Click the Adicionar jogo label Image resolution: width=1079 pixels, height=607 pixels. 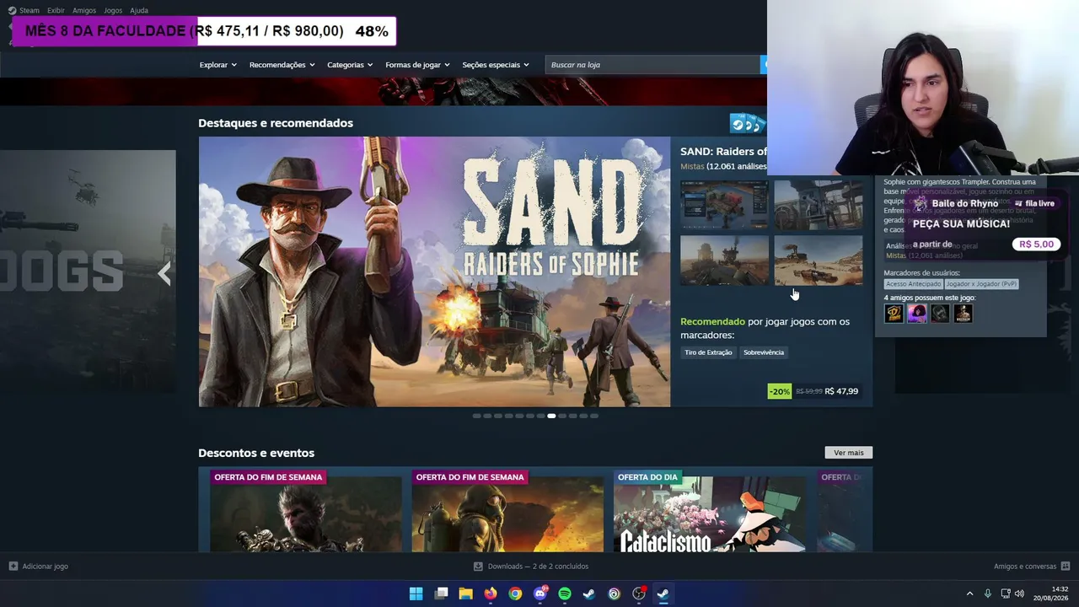(x=46, y=567)
